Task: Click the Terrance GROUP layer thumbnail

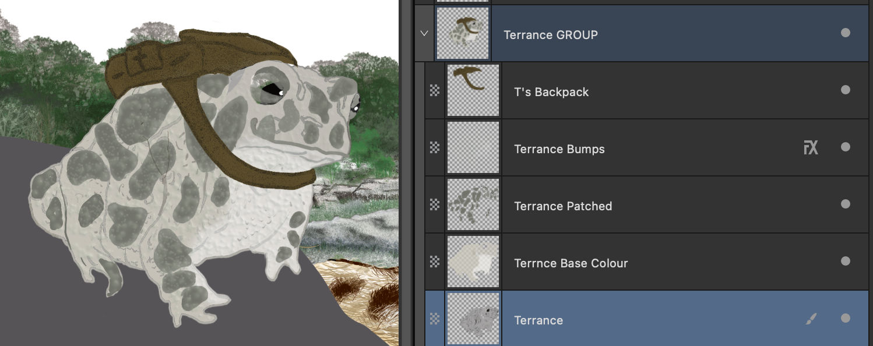Action: click(463, 33)
